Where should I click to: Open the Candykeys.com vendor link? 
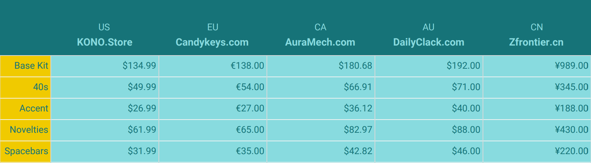212,42
